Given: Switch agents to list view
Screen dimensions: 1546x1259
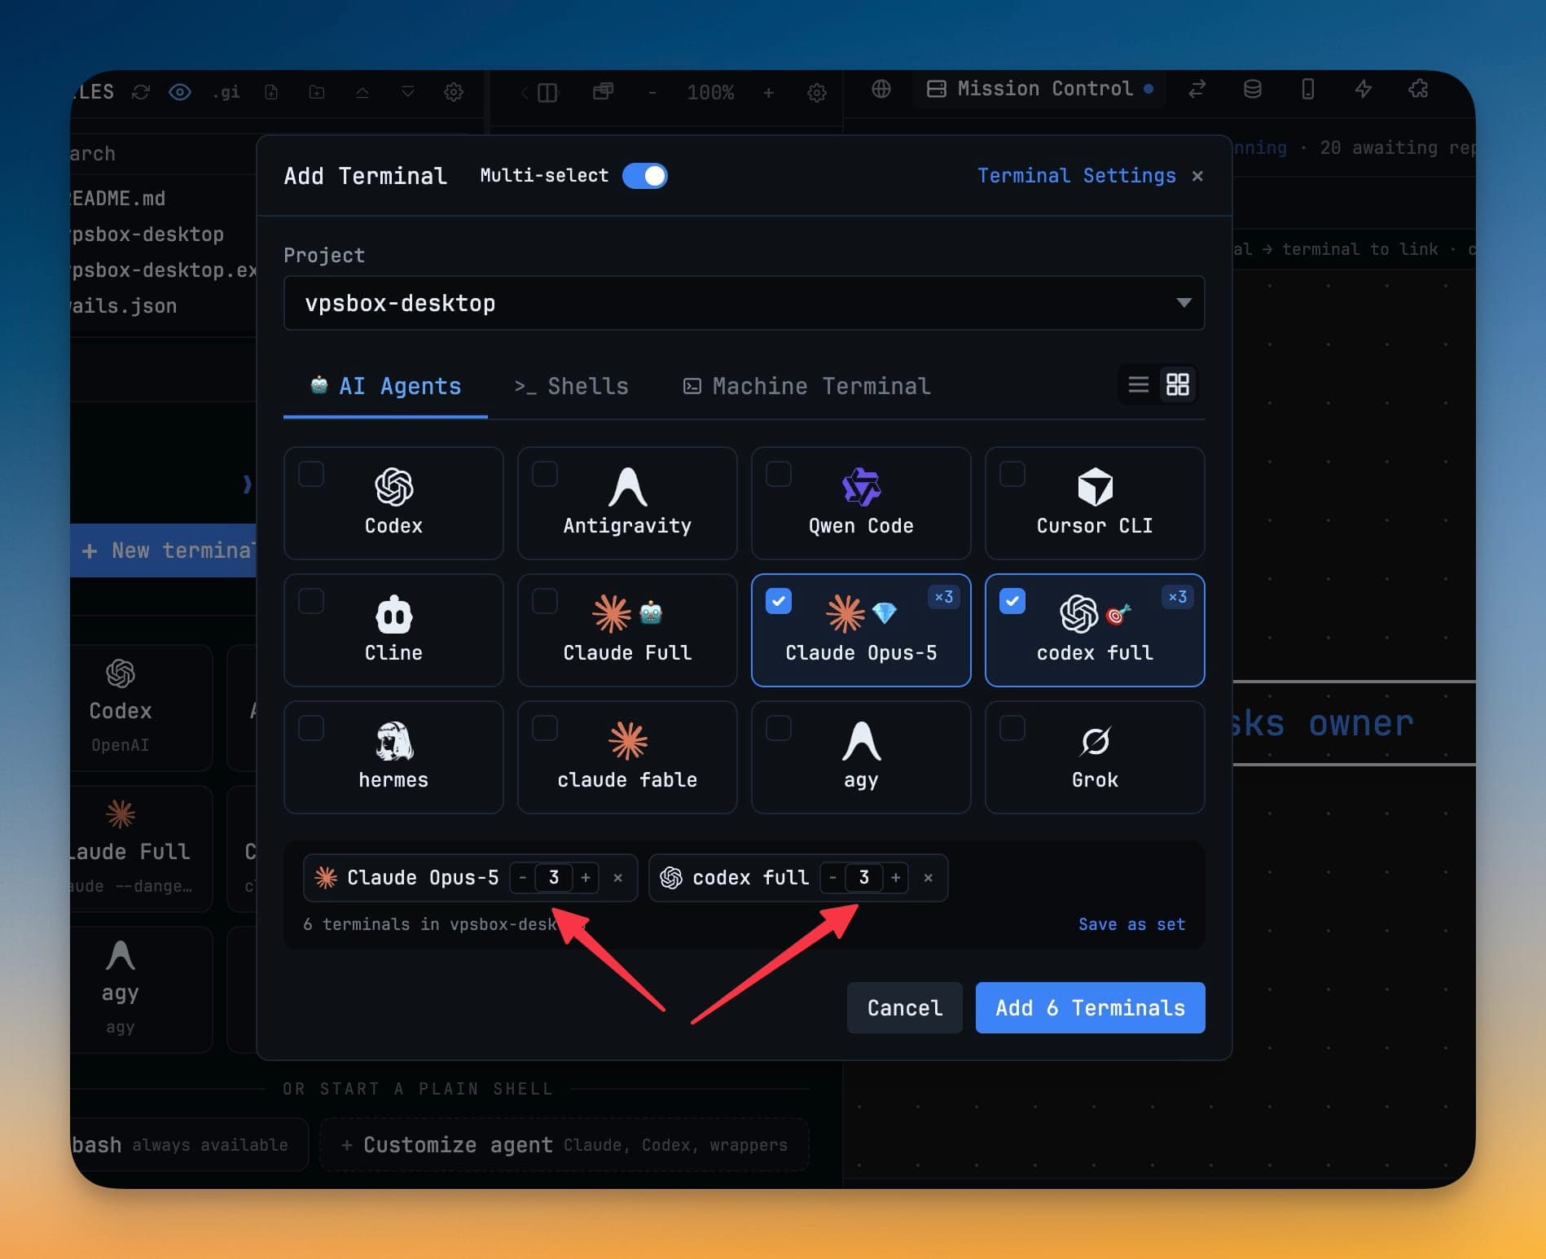Looking at the screenshot, I should [1138, 384].
